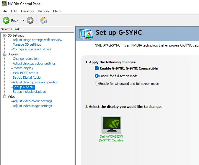Open Adjust video image settings
This screenshot has height=165, width=199.
pos(32,106)
